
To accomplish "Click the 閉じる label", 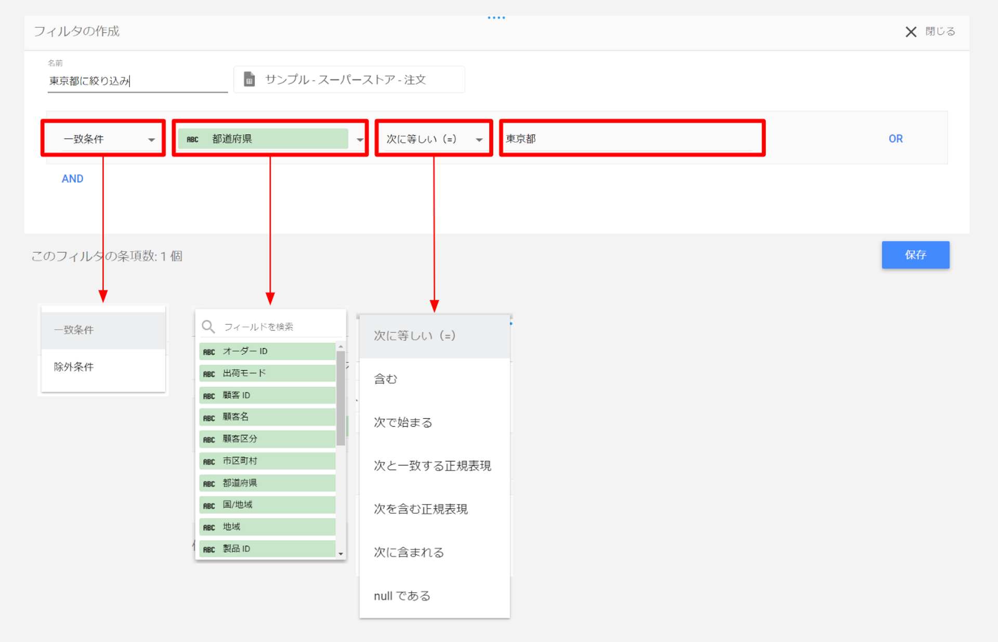I will coord(940,31).
